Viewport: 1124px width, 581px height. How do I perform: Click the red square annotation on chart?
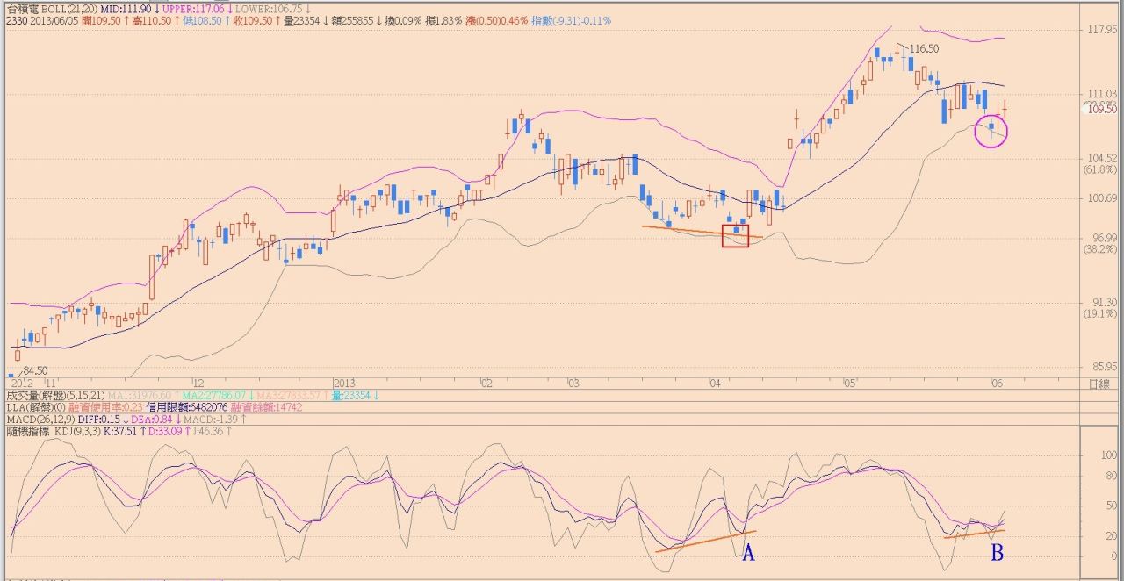click(735, 235)
